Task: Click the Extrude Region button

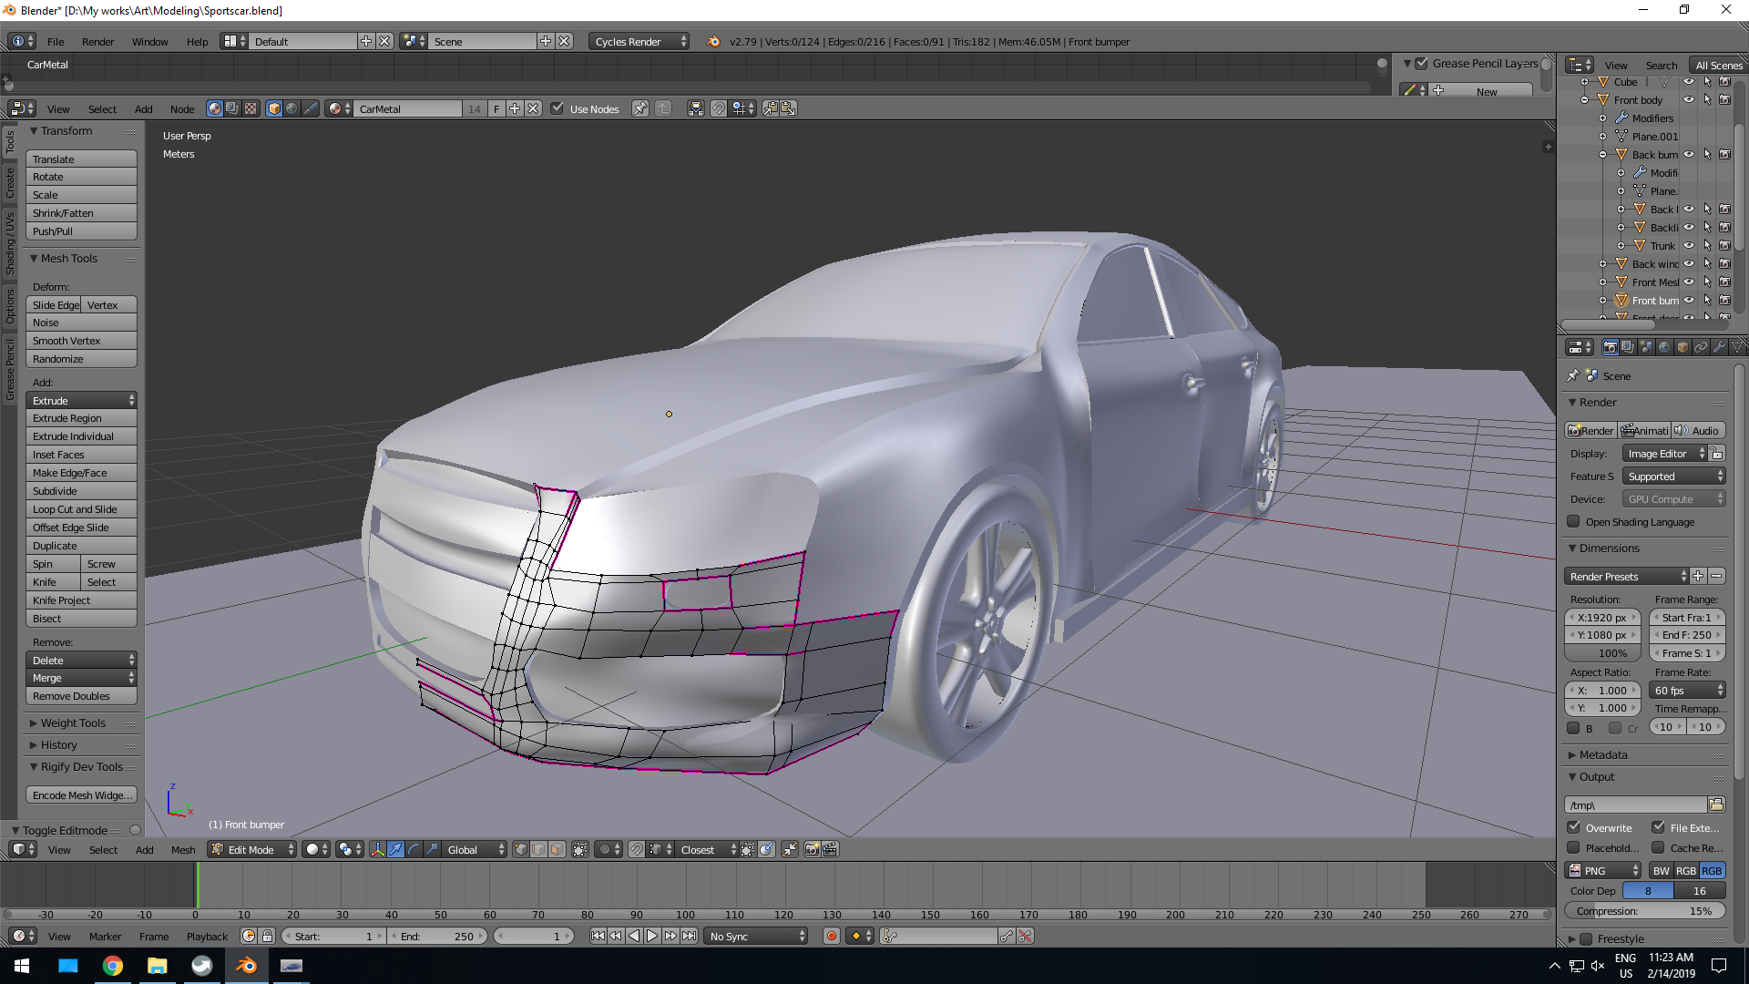Action: pyautogui.click(x=81, y=418)
